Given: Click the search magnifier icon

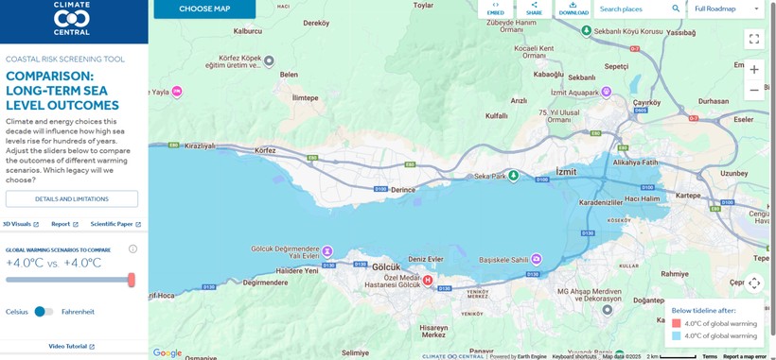Looking at the screenshot, I should pyautogui.click(x=676, y=9).
